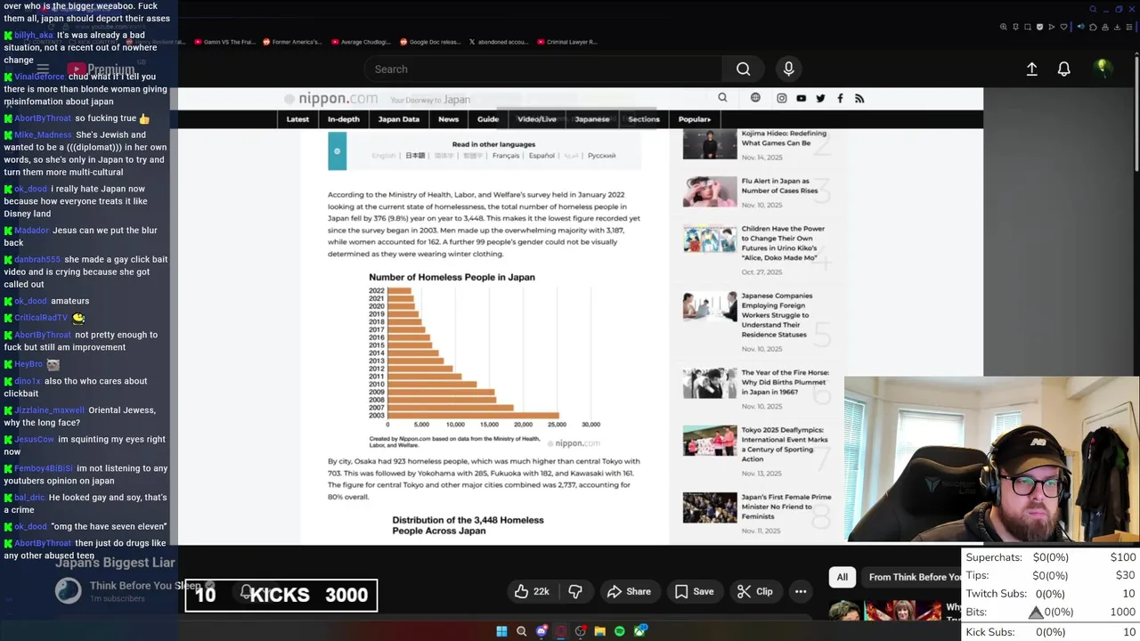
Task: Click the browser window search icon
Action: 1094,10
